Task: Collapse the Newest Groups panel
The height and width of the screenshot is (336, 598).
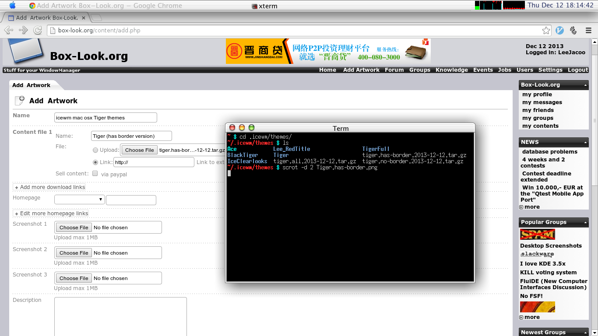Action: pos(585,332)
